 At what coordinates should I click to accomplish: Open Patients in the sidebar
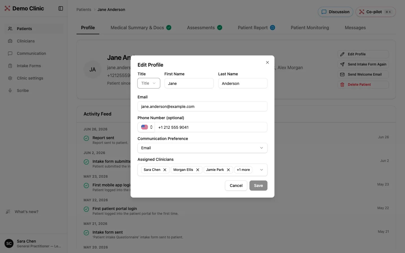point(34,29)
